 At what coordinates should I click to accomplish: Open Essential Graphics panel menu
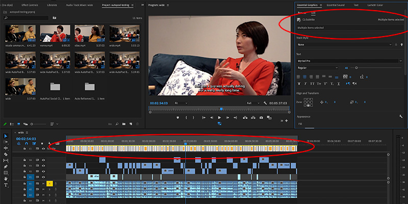pos(321,5)
